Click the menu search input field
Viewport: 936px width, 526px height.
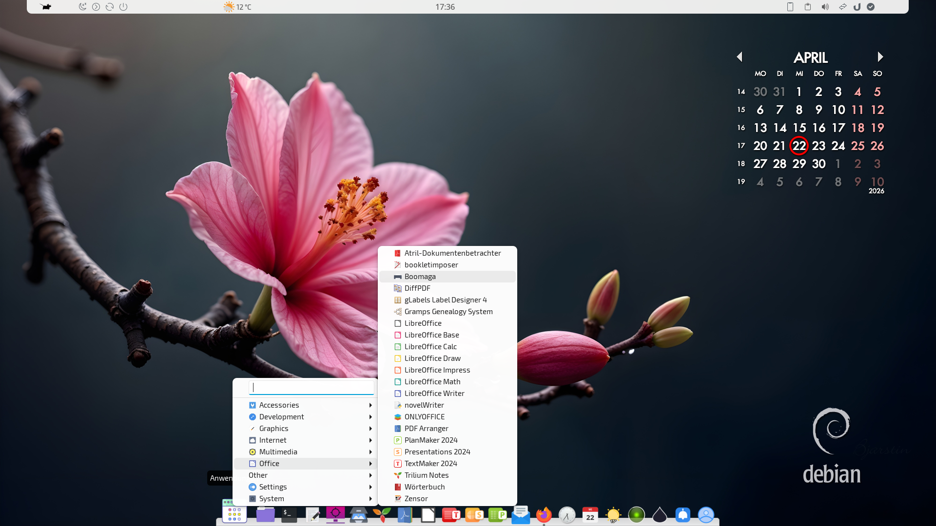(312, 388)
